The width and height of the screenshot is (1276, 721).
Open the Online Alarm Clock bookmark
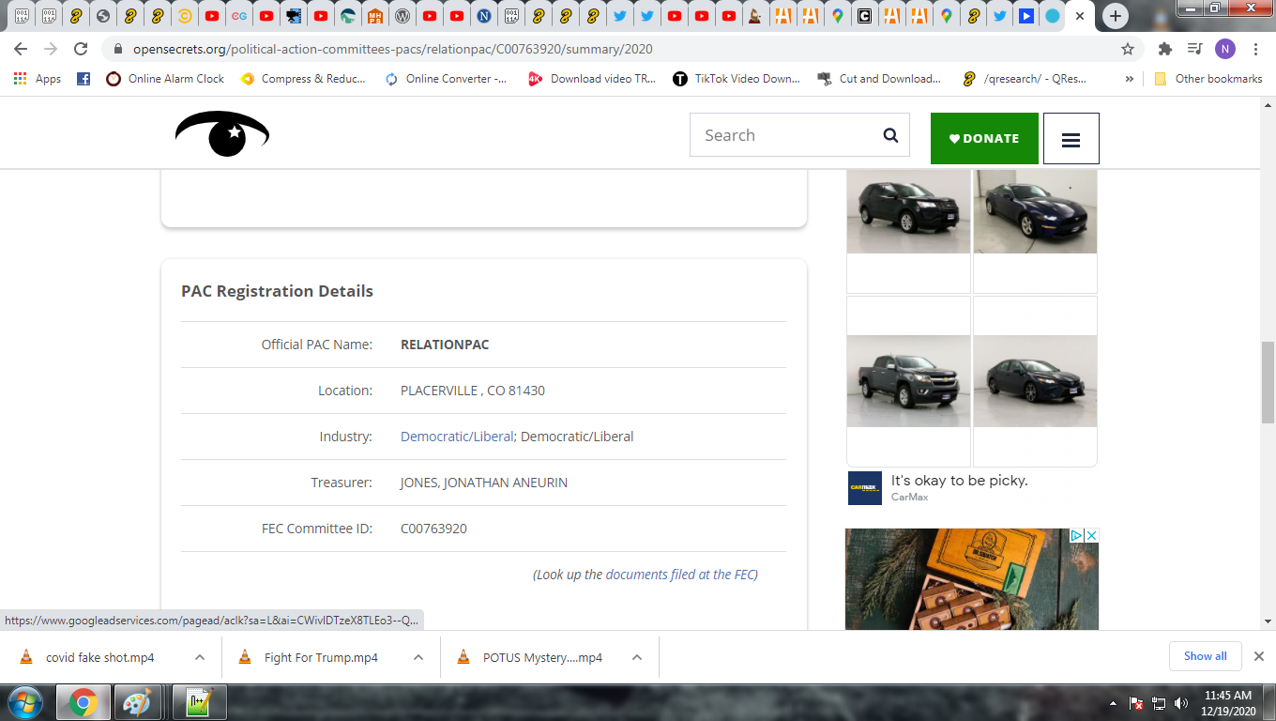coord(165,79)
